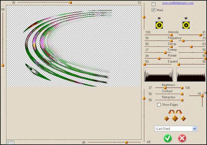Screen dimensions: 207x145
Task: Enable the Show Edges checkbox
Action: click(159, 105)
